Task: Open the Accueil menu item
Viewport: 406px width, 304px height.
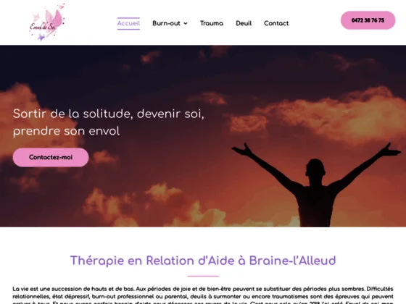Action: 128,23
